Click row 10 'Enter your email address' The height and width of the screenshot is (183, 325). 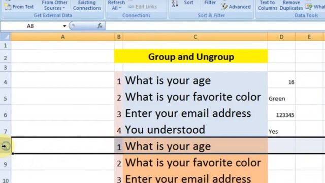(x=195, y=177)
